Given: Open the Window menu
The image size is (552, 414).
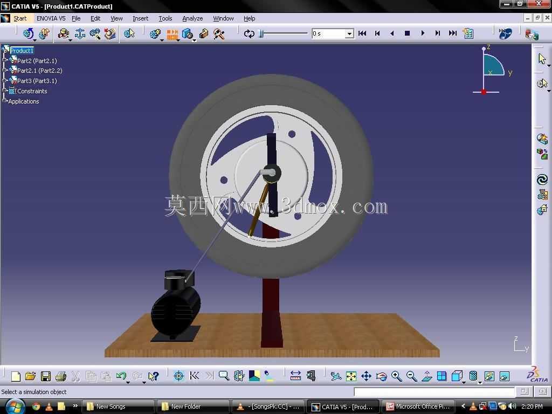Looking at the screenshot, I should pos(223,18).
